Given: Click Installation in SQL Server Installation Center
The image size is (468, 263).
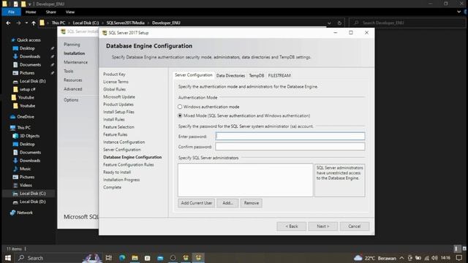Looking at the screenshot, I should (x=75, y=53).
